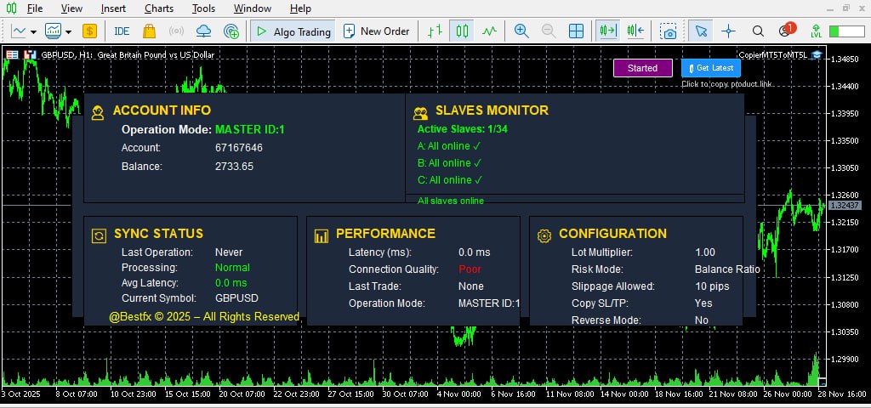Toggle chart shift from right edge
The image size is (871, 408).
(635, 31)
